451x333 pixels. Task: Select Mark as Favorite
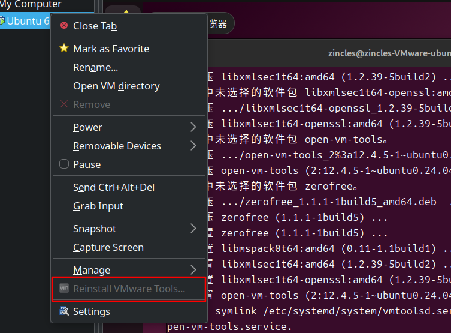pos(129,49)
